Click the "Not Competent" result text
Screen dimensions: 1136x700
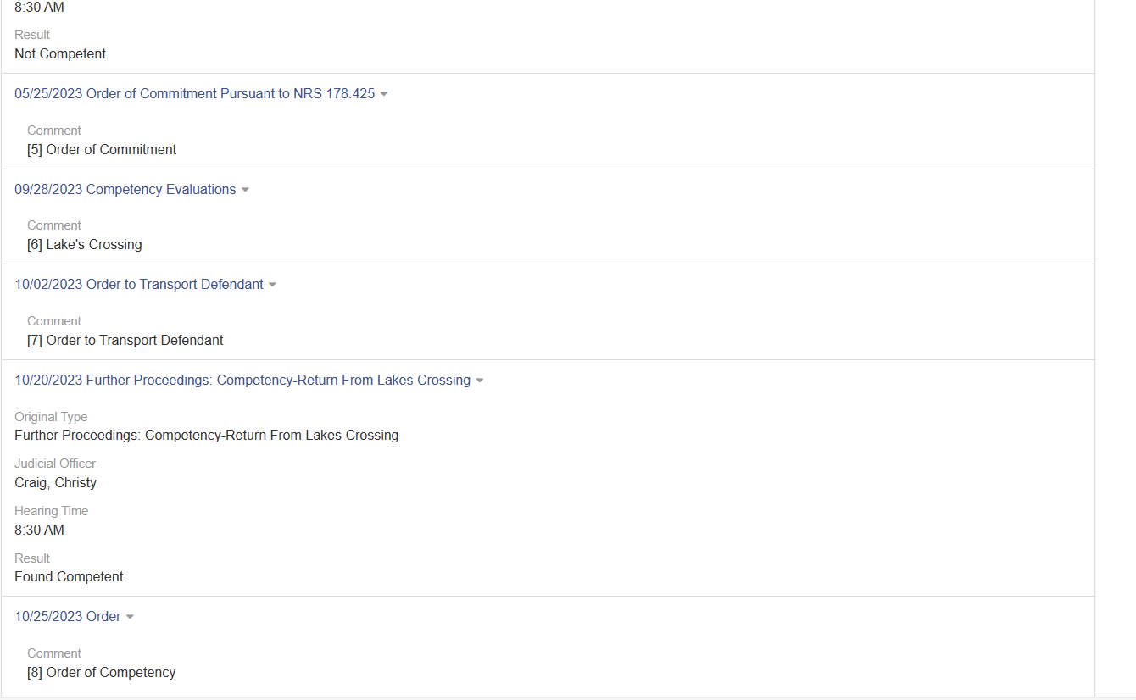click(x=60, y=54)
